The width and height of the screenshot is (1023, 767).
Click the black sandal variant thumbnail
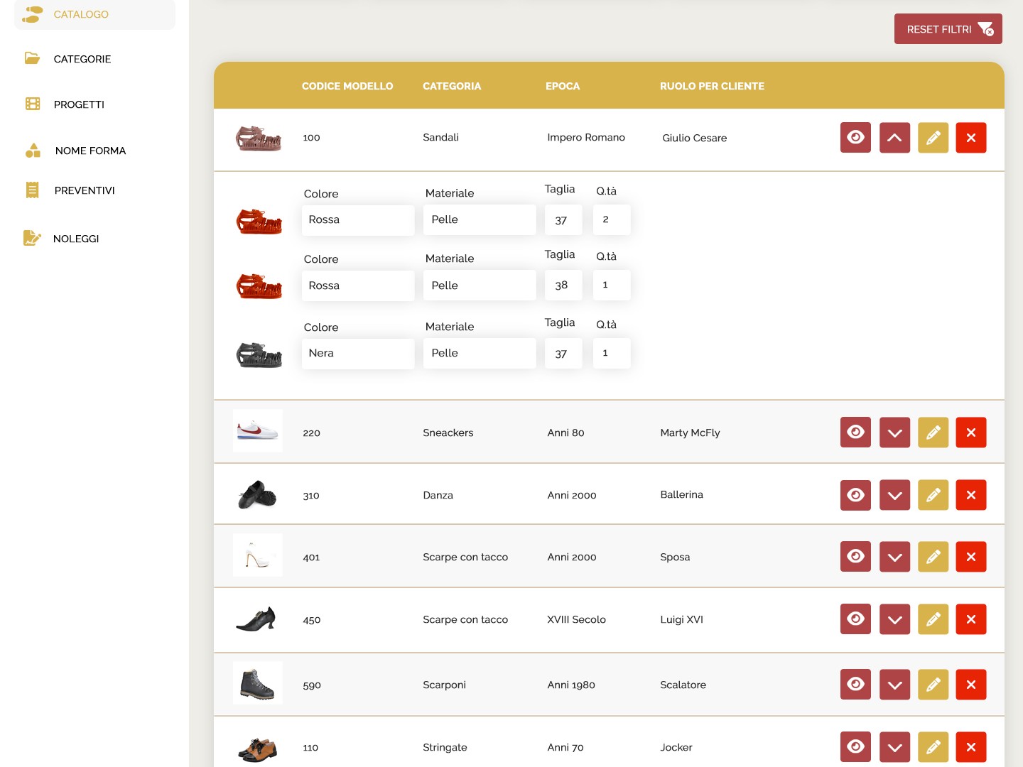tap(259, 354)
